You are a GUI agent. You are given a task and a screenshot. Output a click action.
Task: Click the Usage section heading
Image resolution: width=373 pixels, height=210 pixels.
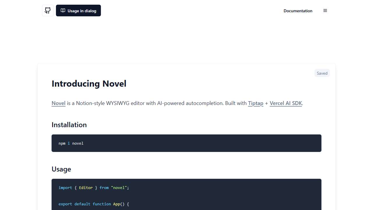[x=61, y=169]
